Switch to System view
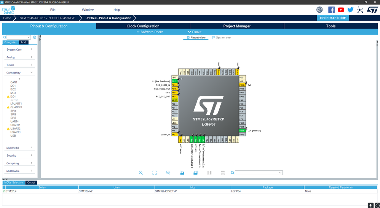Image resolution: width=380 pixels, height=208 pixels. coord(222,38)
